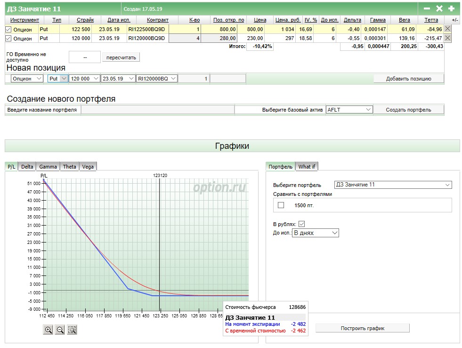Image resolution: width=462 pixels, height=348 pixels.
Task: Click the Построить график button
Action: tap(362, 328)
